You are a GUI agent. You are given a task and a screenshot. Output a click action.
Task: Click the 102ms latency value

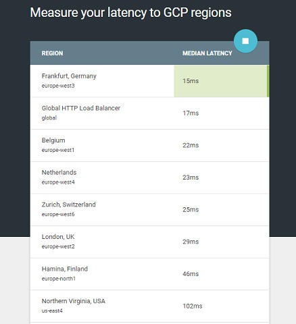tap(193, 306)
